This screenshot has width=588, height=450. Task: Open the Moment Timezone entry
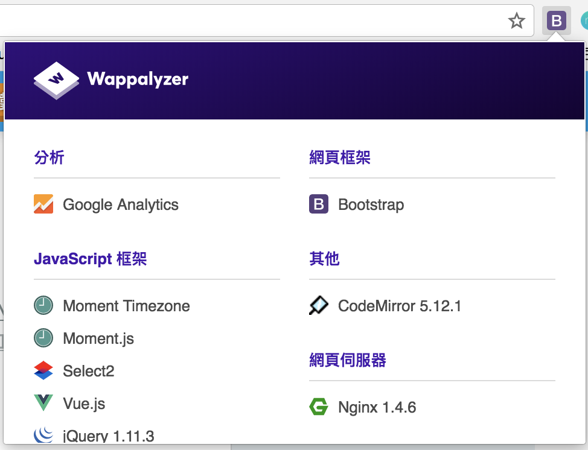(x=126, y=306)
